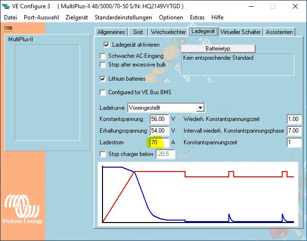Open the Ladekurve dropdown
307x241 pixels.
point(200,108)
